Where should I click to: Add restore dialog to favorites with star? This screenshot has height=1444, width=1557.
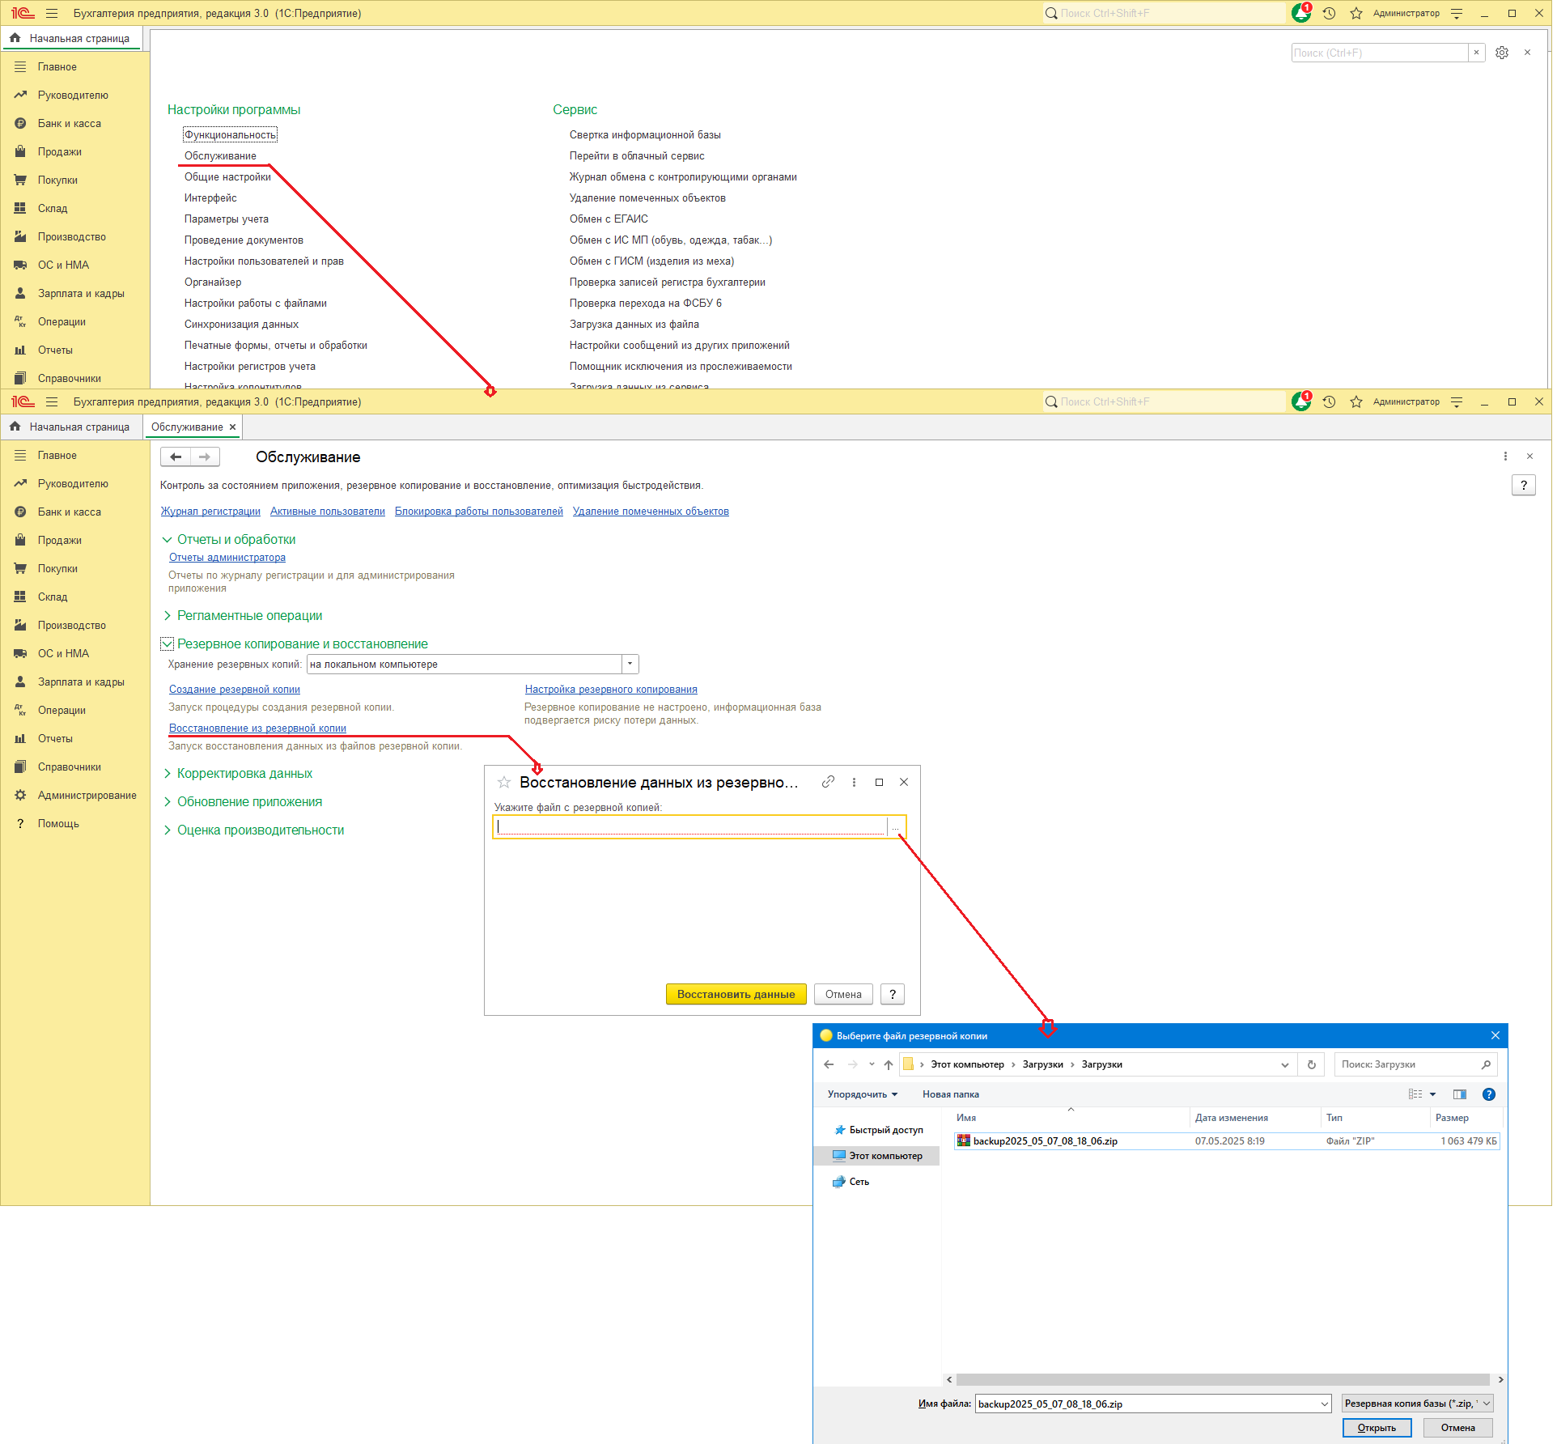click(x=504, y=782)
